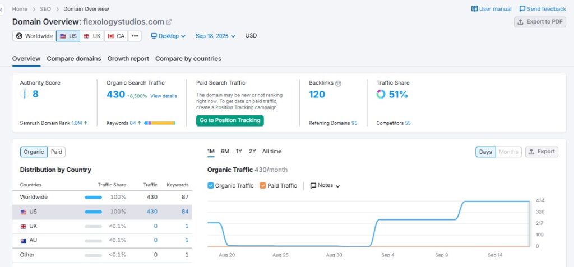Click the Worldwide traffic share bar
Screen dimensions: 574x267
click(94, 198)
